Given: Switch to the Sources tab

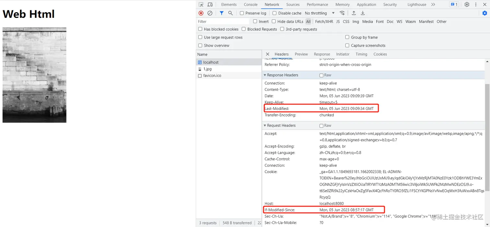Looking at the screenshot, I should click(x=293, y=5).
